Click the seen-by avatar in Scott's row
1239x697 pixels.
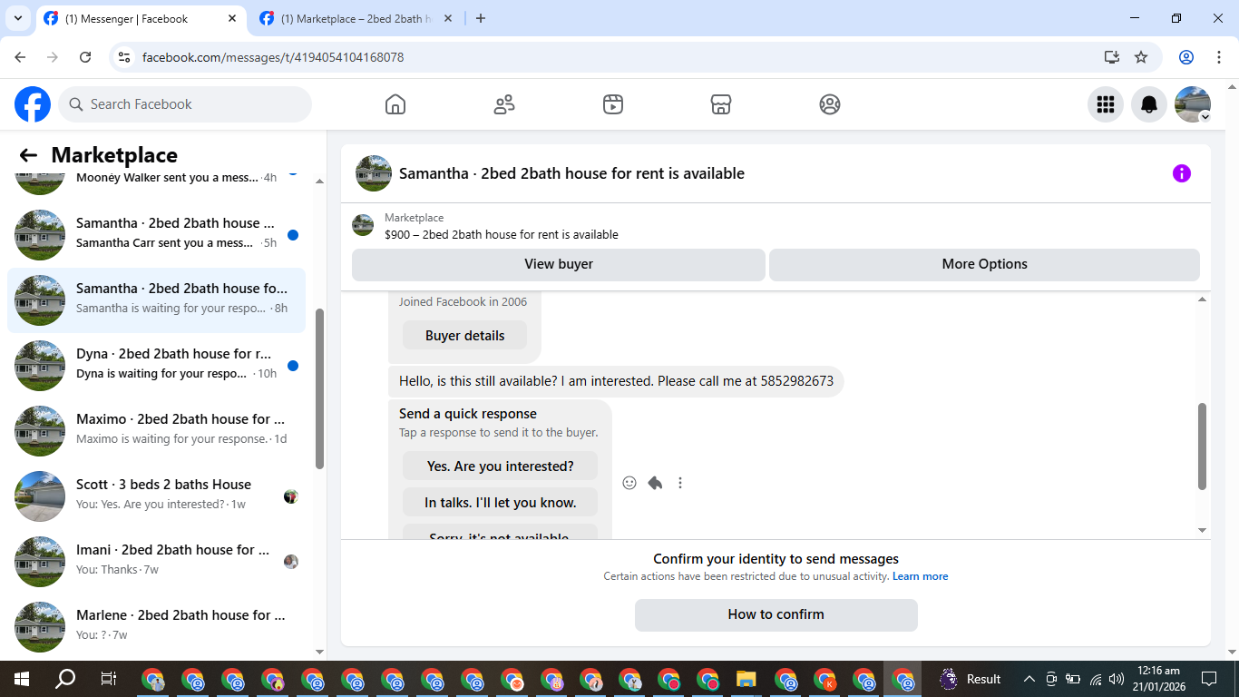point(291,496)
